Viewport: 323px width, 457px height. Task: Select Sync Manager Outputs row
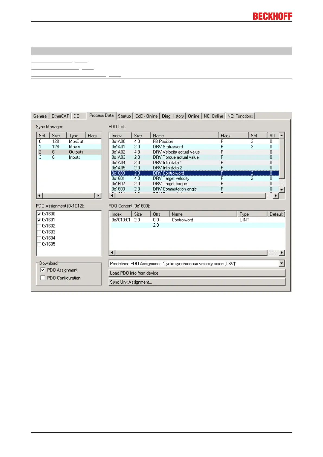point(69,152)
